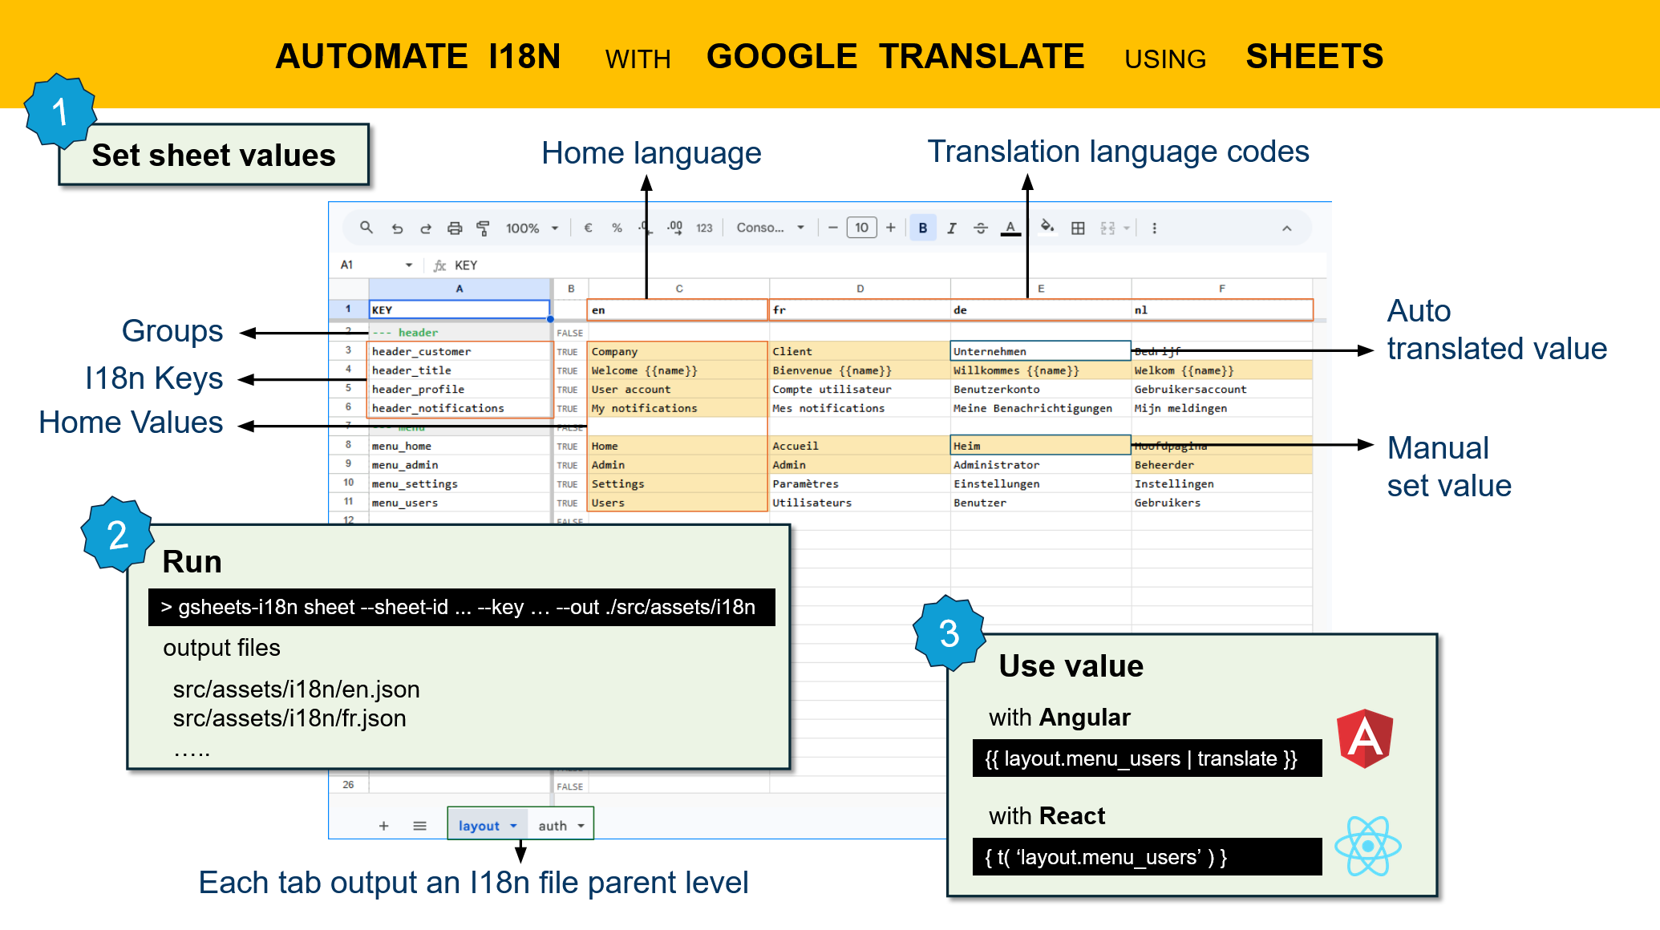Select the 'My notifications' English cell

(678, 408)
